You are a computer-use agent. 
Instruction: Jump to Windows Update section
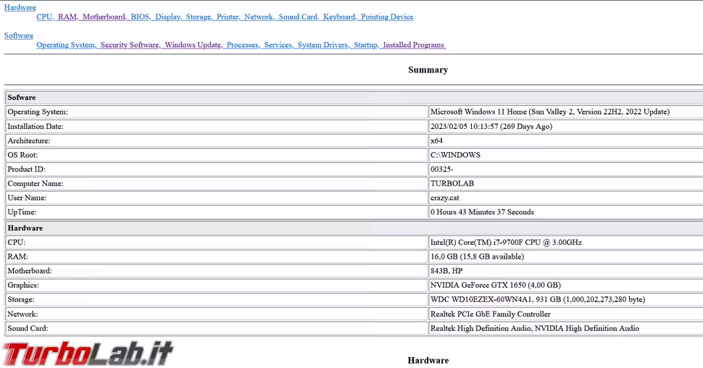pyautogui.click(x=193, y=45)
